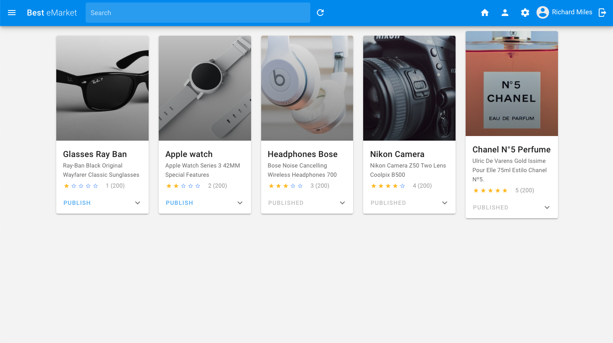The height and width of the screenshot is (343, 613).
Task: Click the Glasses Ray Ban title
Action: pos(95,154)
